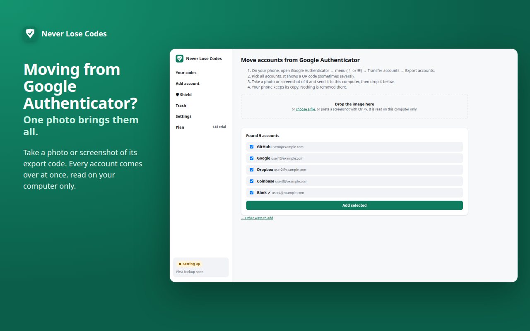The image size is (530, 331).
Task: Click the user3@example.com address
Action: coord(291,181)
